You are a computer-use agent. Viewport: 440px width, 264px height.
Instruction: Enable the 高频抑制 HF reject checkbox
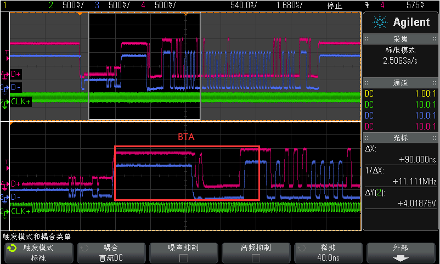tap(256, 258)
